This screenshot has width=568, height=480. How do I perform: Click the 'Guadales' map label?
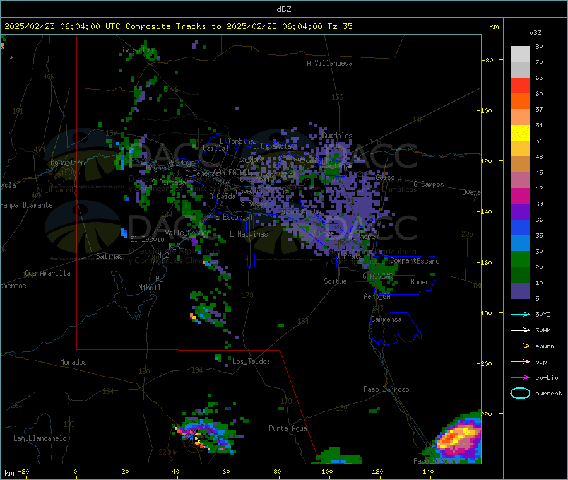coord(337,136)
